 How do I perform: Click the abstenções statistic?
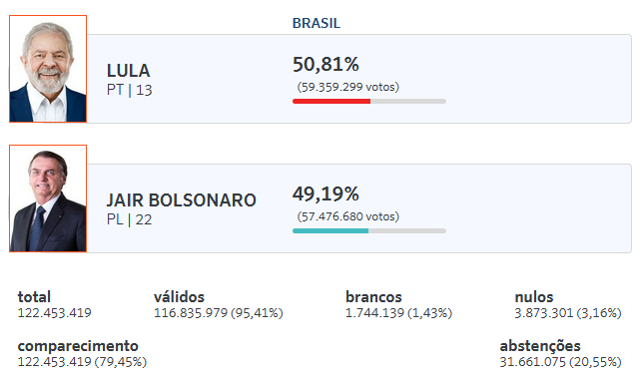click(560, 354)
